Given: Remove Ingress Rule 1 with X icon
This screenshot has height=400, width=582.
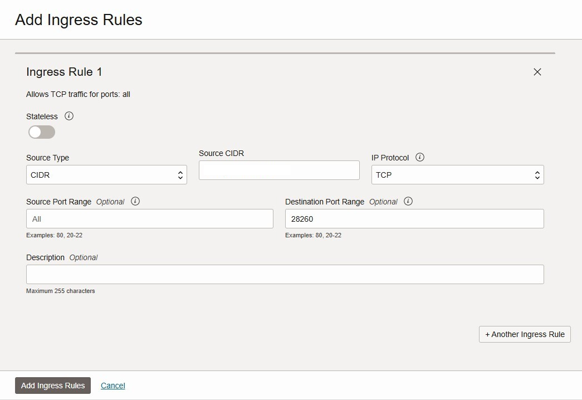Looking at the screenshot, I should 537,72.
